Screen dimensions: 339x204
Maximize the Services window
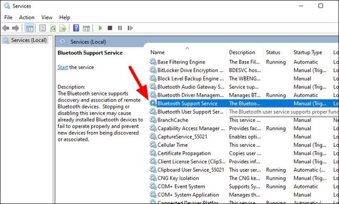point(321,6)
